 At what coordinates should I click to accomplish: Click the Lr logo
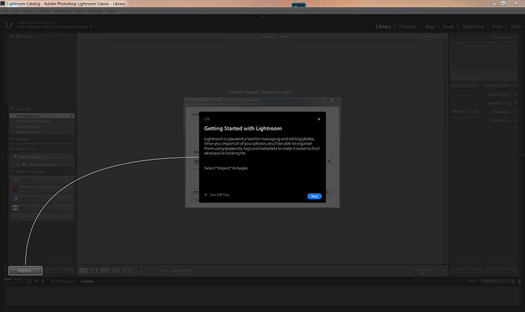coord(9,25)
